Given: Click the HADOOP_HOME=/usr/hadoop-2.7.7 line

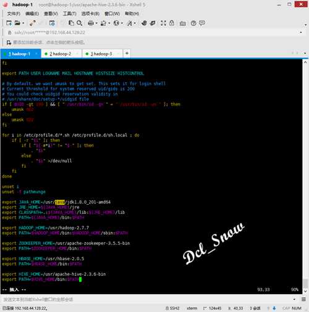Looking at the screenshot, I should pos(46,228).
